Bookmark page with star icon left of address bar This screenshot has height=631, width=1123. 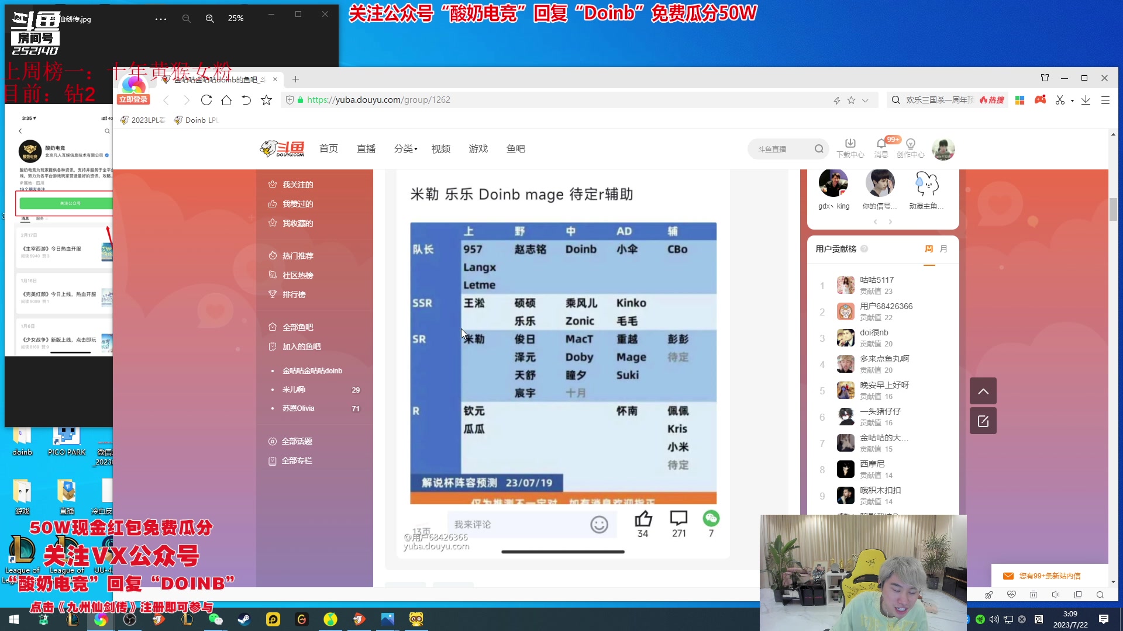266,100
